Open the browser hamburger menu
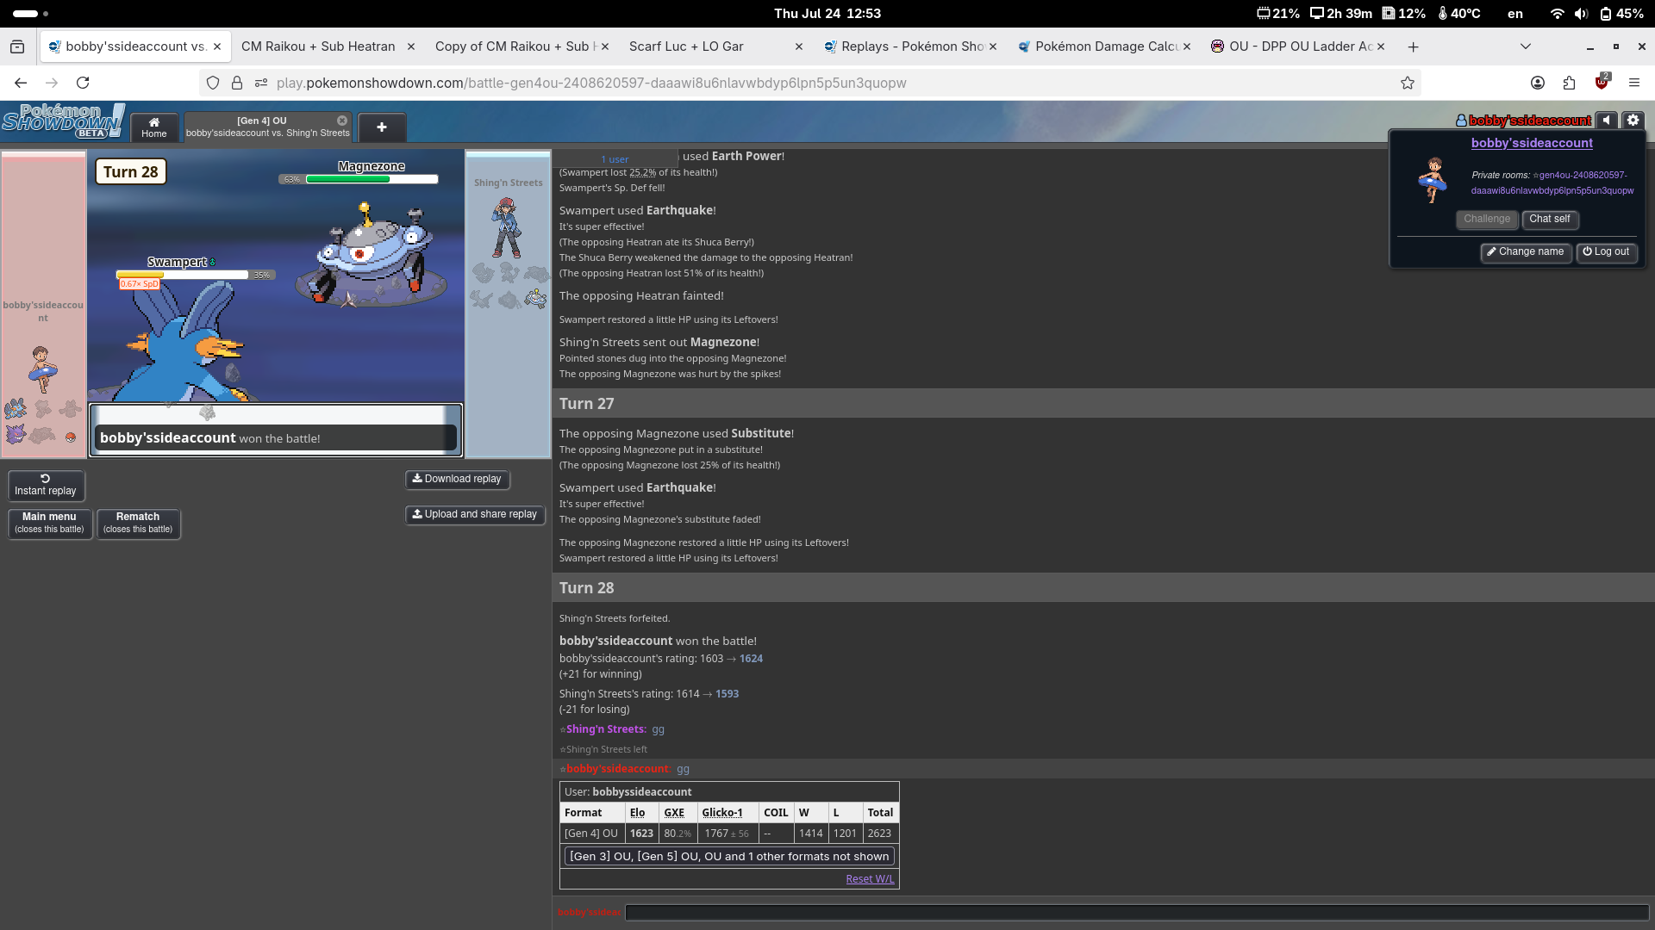The width and height of the screenshot is (1655, 930). [1633, 83]
